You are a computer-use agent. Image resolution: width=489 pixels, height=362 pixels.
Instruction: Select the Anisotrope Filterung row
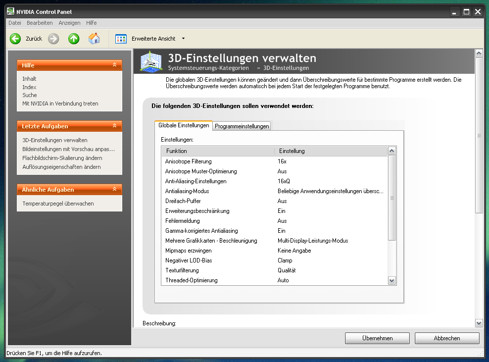(x=275, y=161)
